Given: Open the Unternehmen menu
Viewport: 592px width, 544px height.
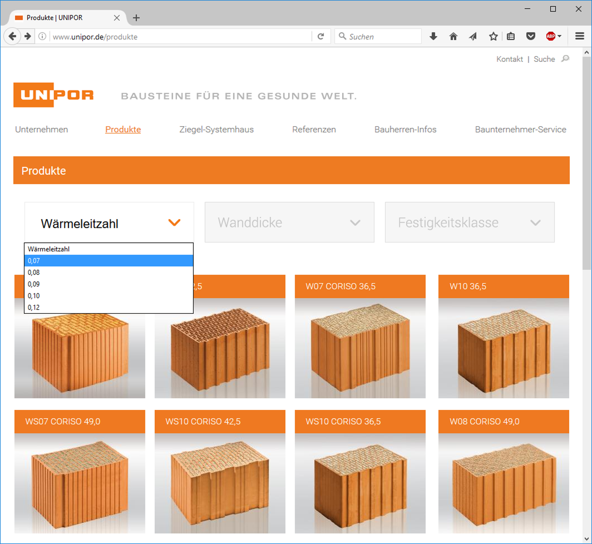Looking at the screenshot, I should (42, 130).
